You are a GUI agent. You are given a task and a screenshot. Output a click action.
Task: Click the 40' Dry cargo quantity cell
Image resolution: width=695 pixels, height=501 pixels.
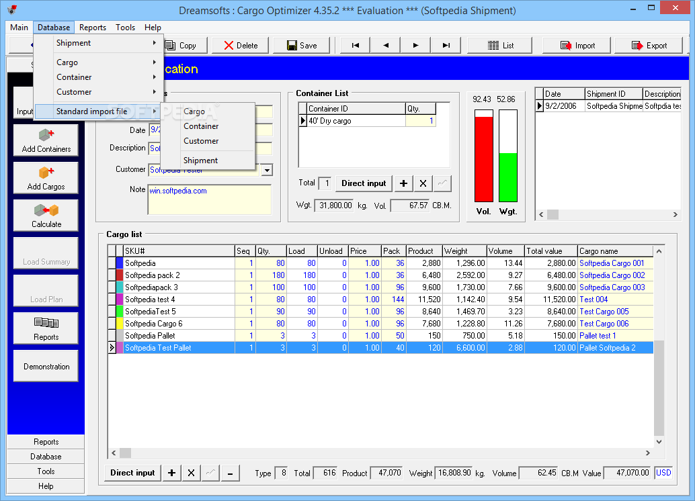pyautogui.click(x=421, y=121)
